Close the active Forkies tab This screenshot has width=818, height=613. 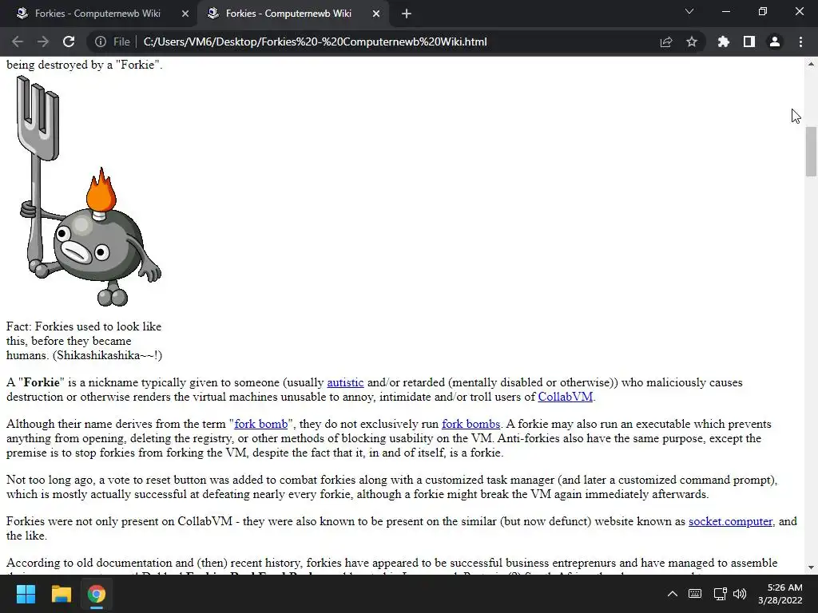click(x=376, y=14)
